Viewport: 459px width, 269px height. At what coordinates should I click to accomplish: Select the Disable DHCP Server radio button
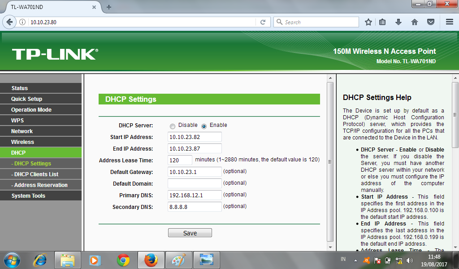pos(173,126)
